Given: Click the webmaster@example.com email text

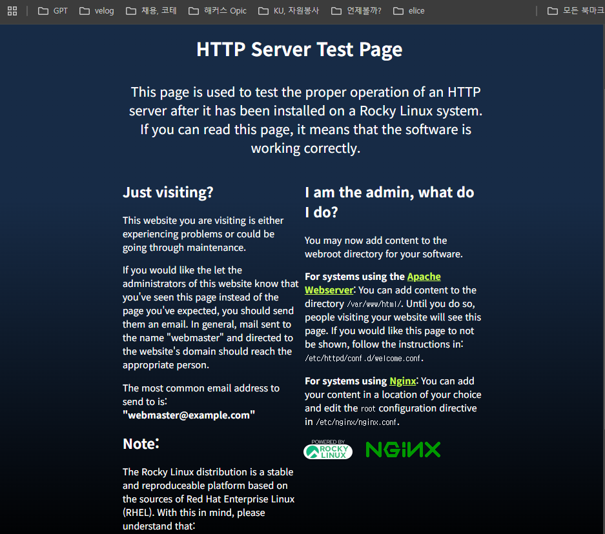Looking at the screenshot, I should pos(189,415).
